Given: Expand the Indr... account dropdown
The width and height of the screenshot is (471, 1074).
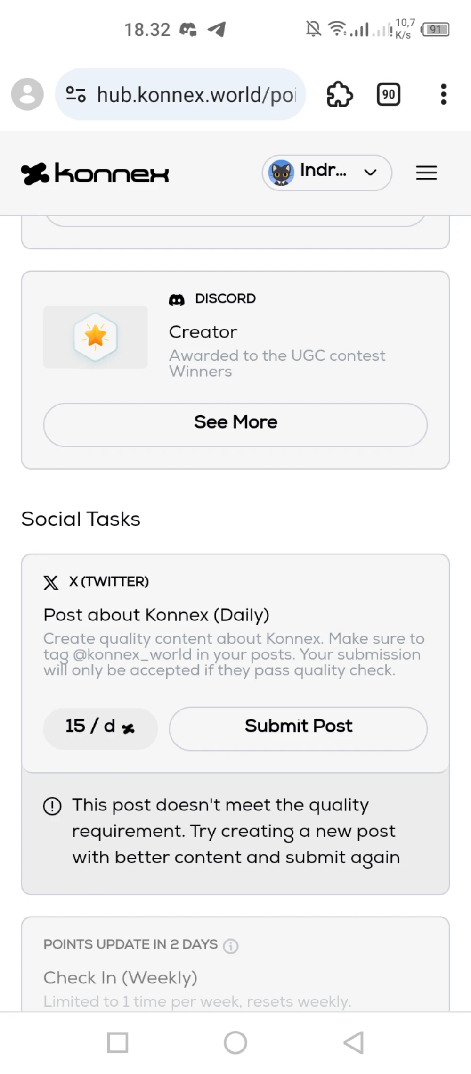Looking at the screenshot, I should point(327,173).
